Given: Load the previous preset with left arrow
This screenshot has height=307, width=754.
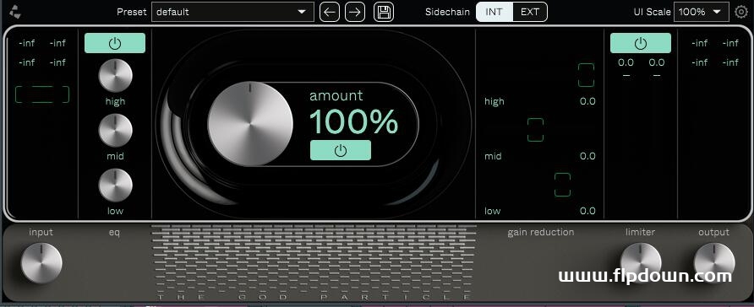Looking at the screenshot, I should 330,12.
